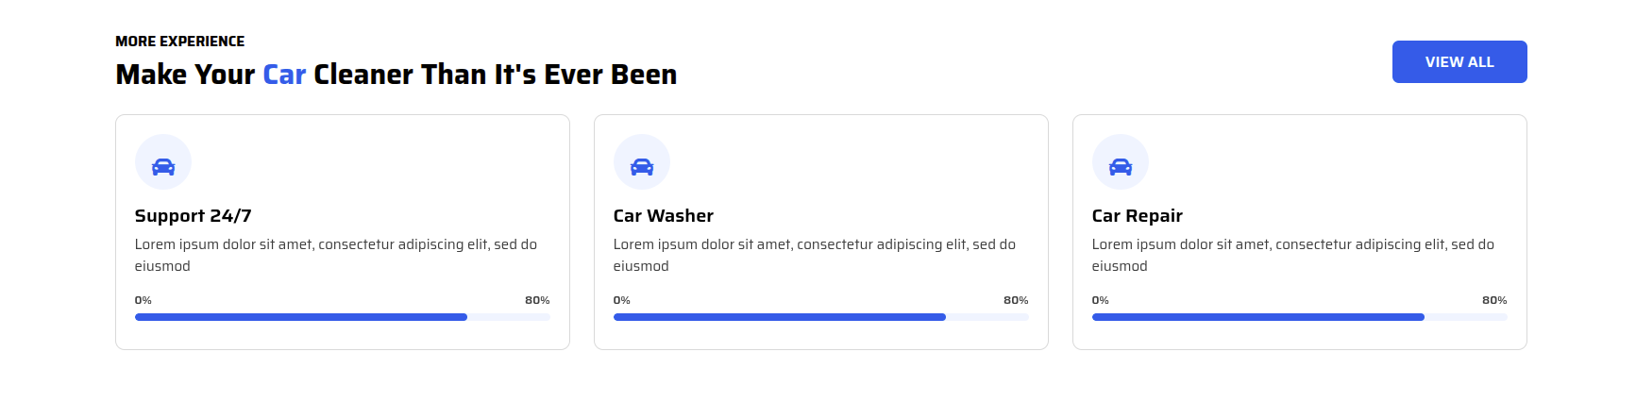The image size is (1636, 419).
Task: Click the 0% label in Car Washer card
Action: pos(622,300)
